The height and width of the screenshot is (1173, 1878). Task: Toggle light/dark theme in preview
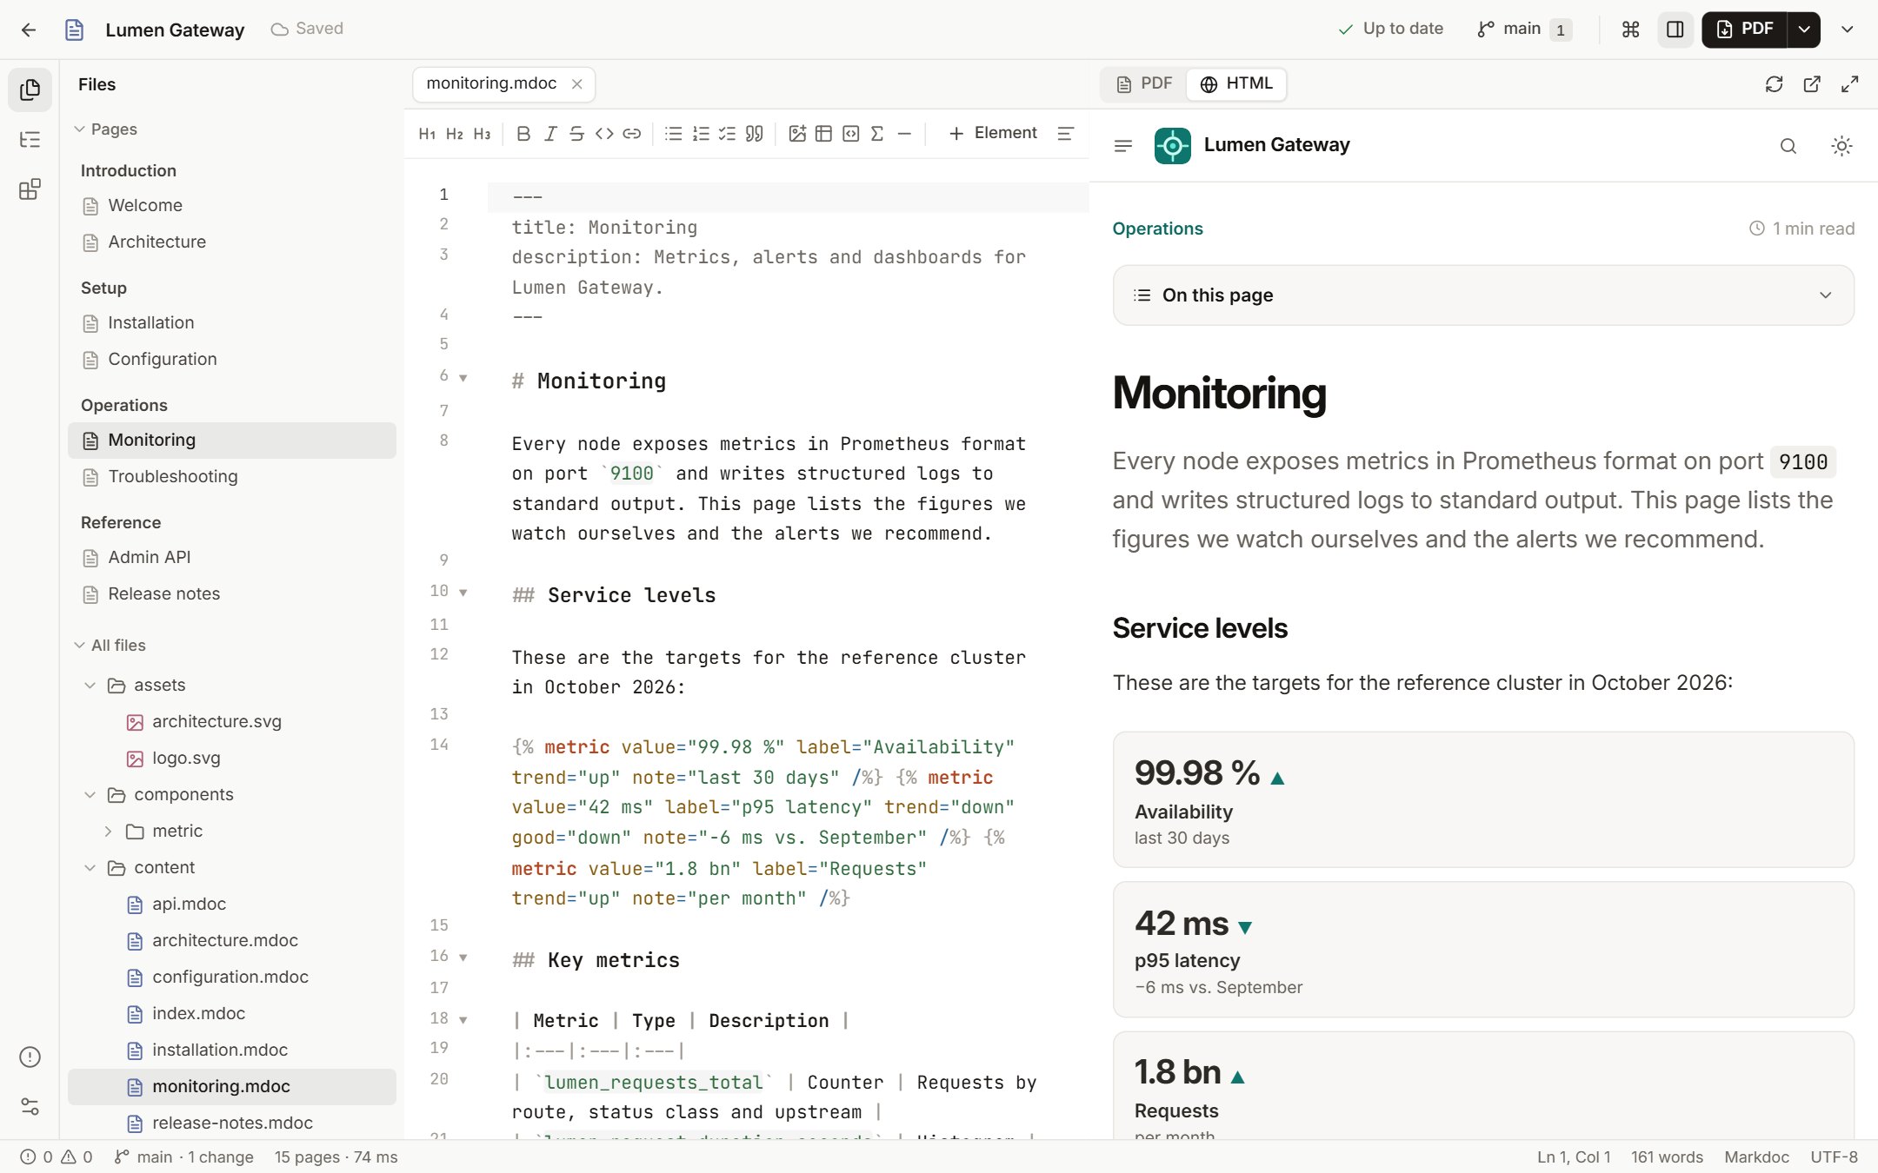[1841, 146]
